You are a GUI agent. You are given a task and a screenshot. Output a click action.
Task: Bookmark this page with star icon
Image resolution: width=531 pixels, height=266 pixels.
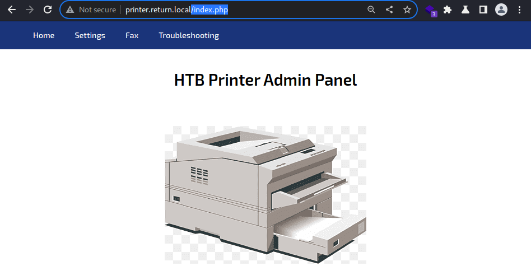[407, 10]
